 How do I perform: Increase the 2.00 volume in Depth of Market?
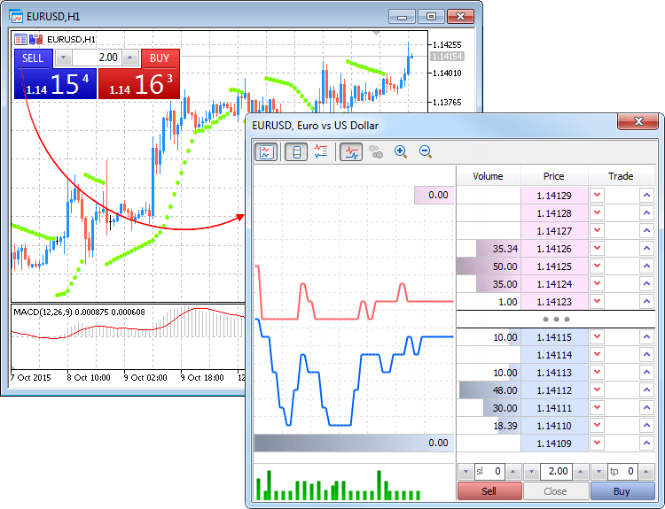click(580, 471)
